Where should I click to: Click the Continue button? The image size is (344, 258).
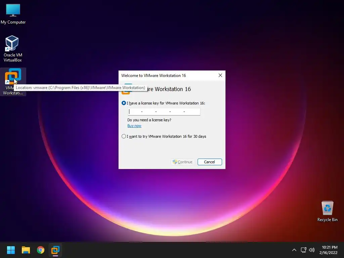[182, 162]
